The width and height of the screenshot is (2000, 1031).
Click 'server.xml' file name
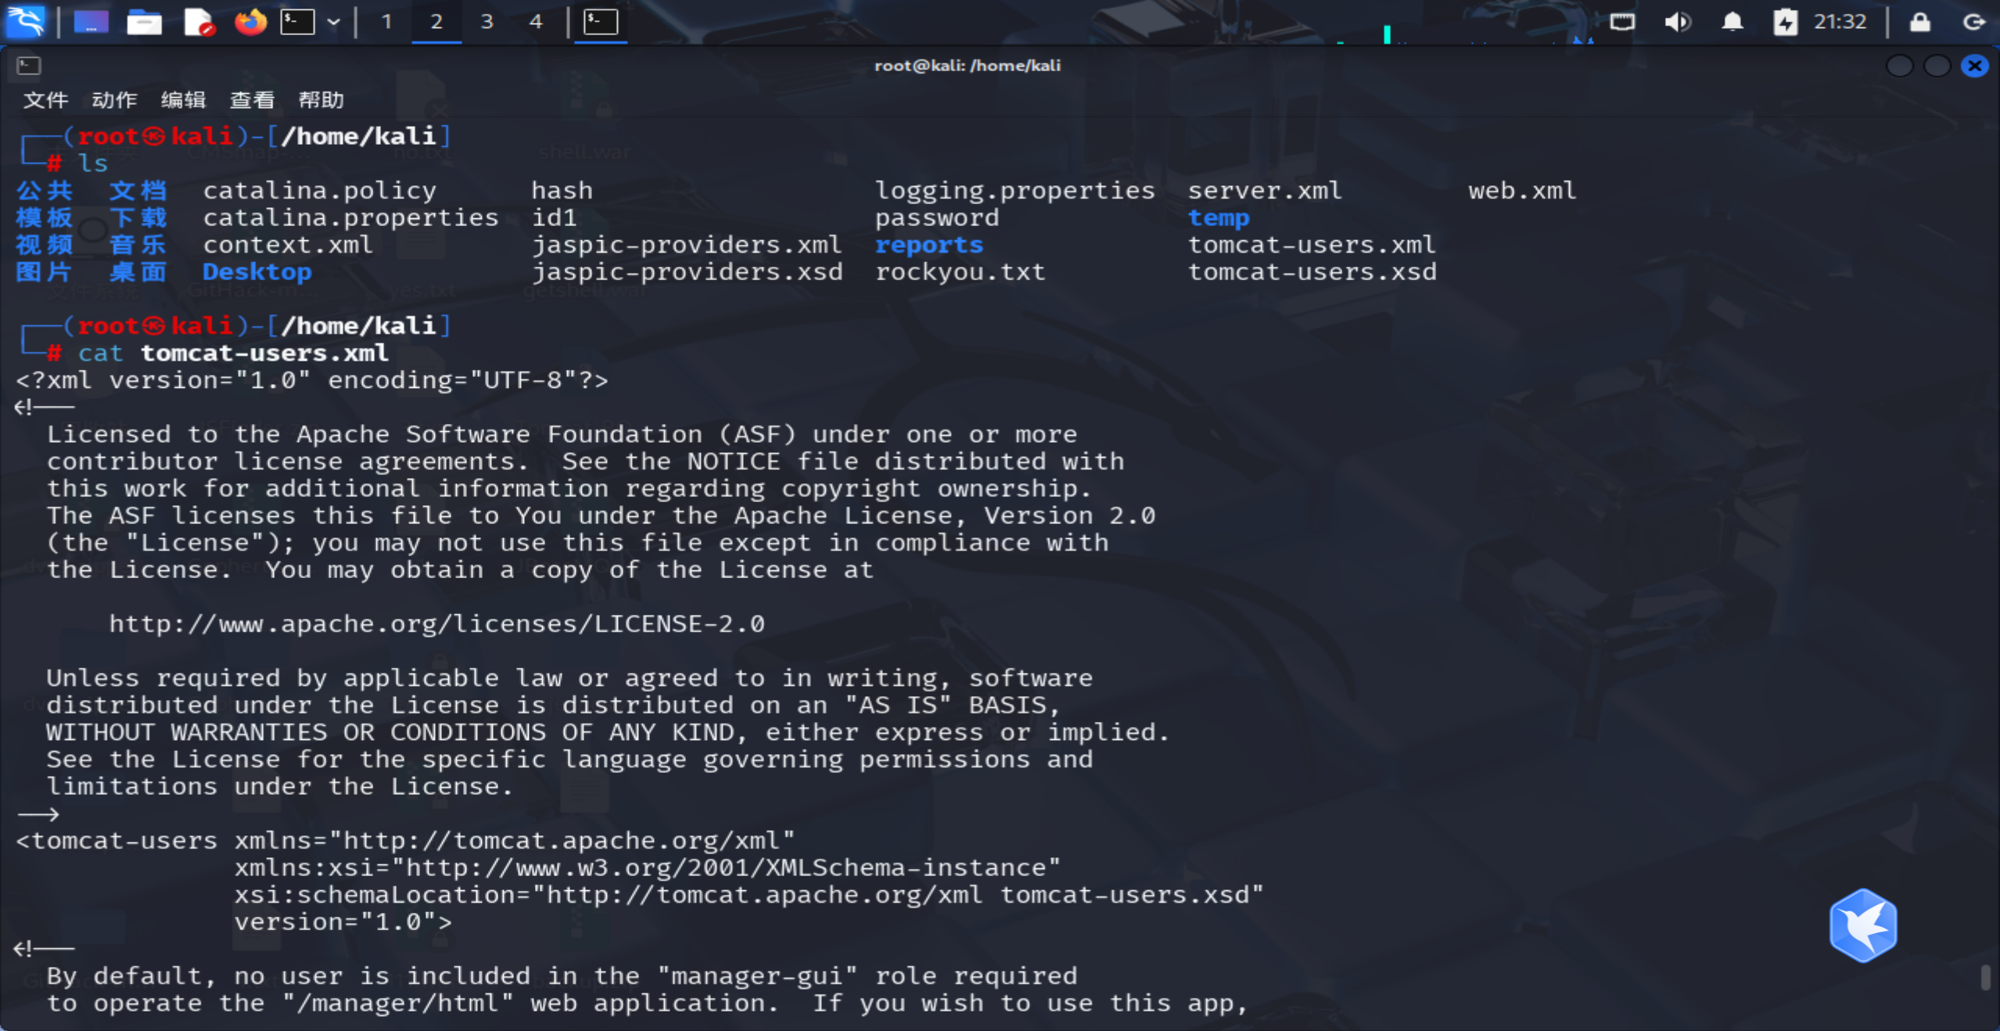tap(1265, 191)
